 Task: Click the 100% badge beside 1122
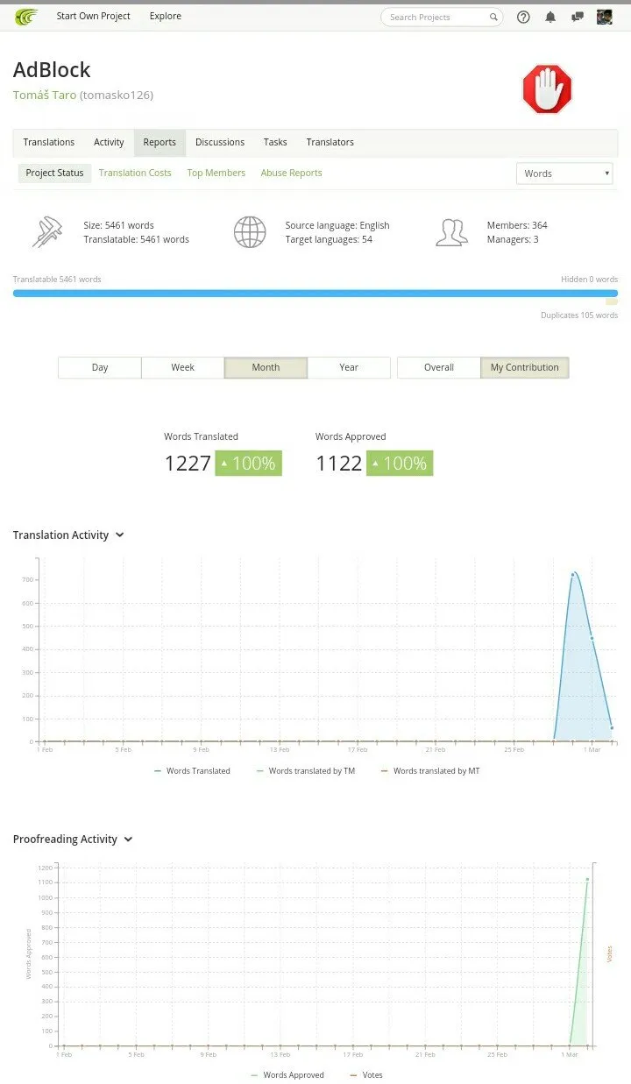coord(400,464)
